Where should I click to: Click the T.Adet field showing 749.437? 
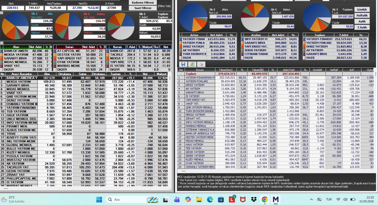point(34,7)
